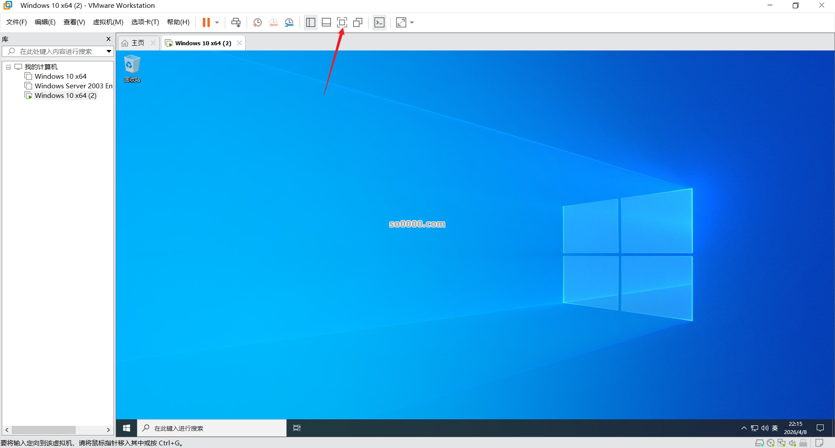Image resolution: width=835 pixels, height=448 pixels.
Task: Click the CD/DVD device icon in status bar
Action: point(771,443)
